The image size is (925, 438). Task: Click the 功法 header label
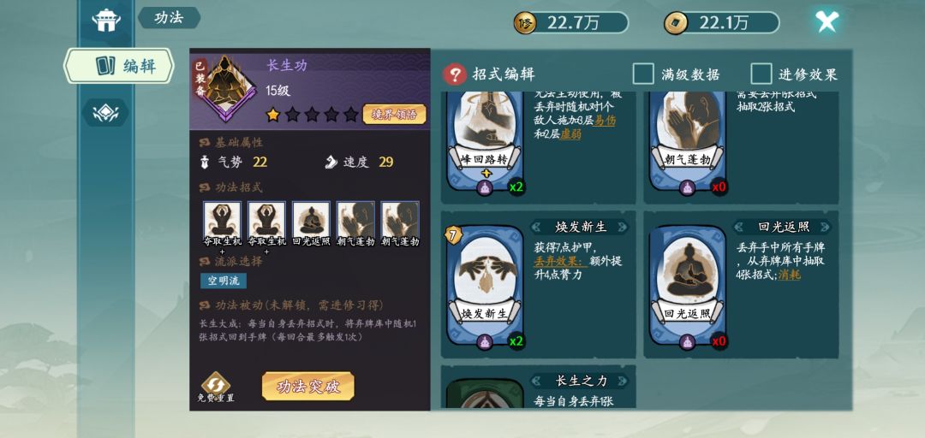[169, 18]
